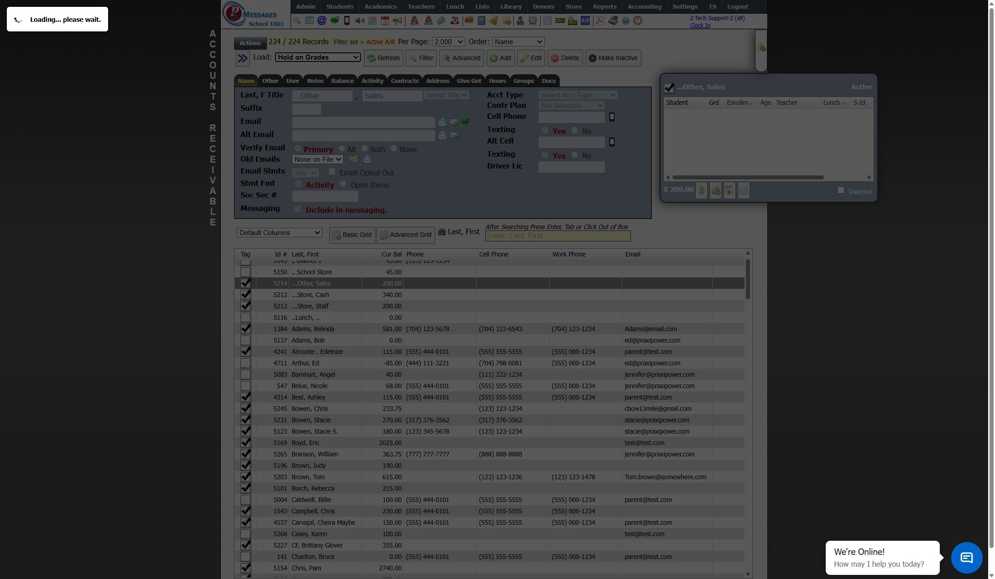The height and width of the screenshot is (579, 995).
Task: Switch to the Balance tab
Action: tap(342, 81)
